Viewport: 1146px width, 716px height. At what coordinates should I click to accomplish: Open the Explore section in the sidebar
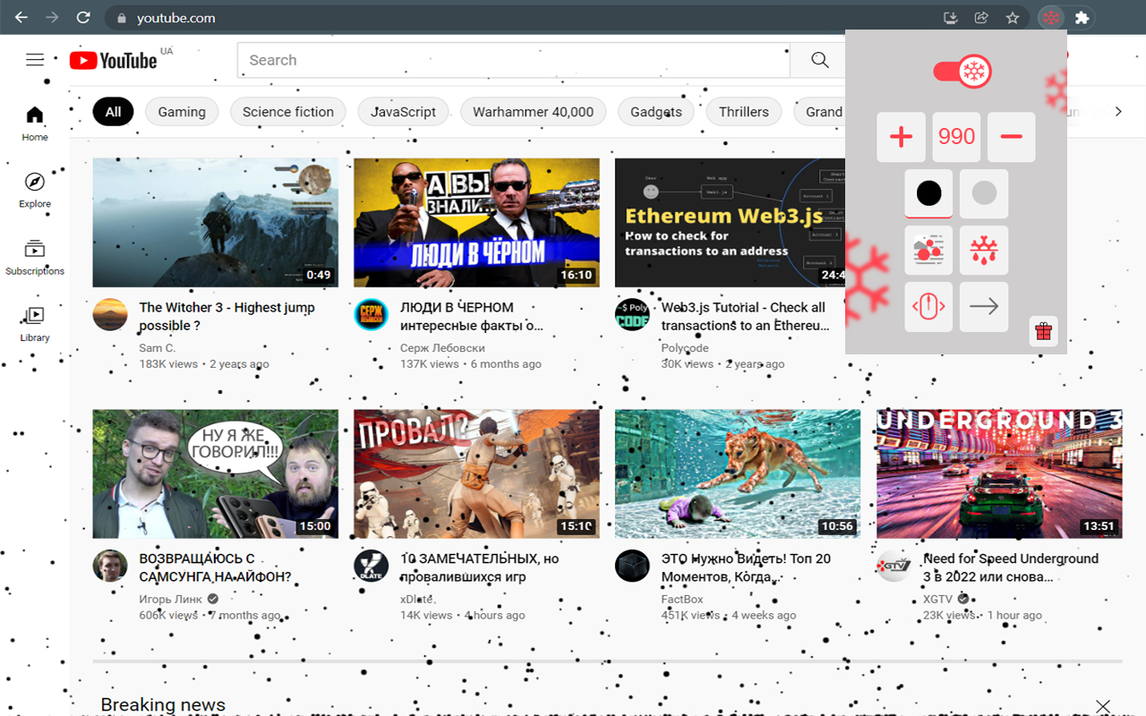tap(35, 190)
